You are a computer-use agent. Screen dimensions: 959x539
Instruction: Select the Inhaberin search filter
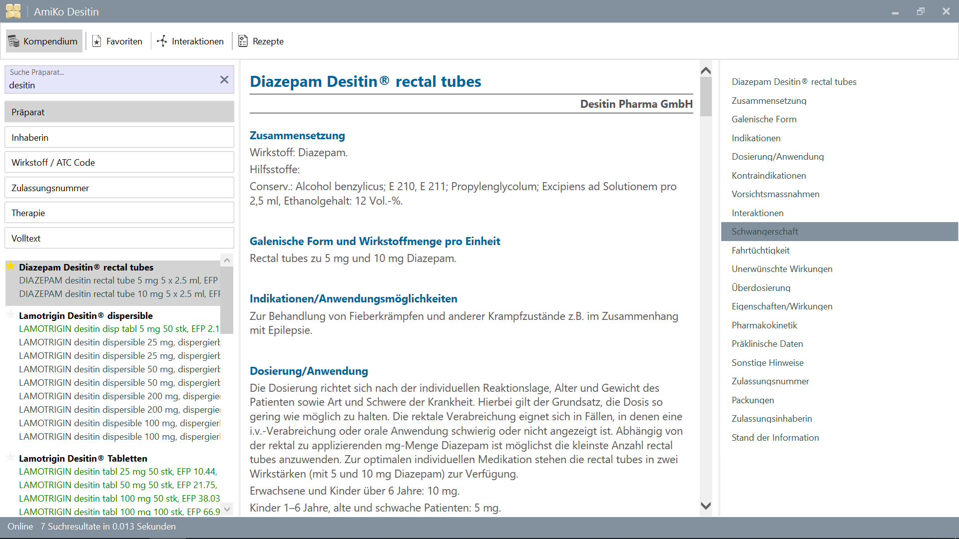(x=119, y=138)
